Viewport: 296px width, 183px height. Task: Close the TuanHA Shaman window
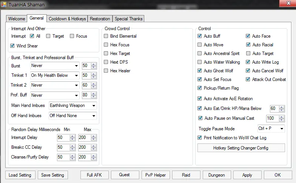pos(287,3)
